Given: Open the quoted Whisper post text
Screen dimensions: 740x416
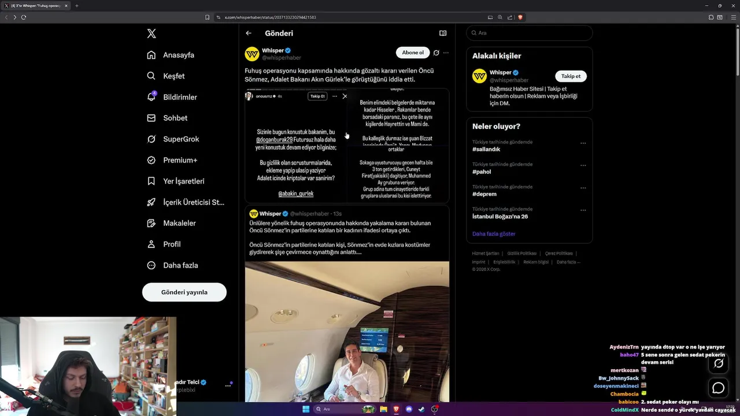Looking at the screenshot, I should 340,237.
